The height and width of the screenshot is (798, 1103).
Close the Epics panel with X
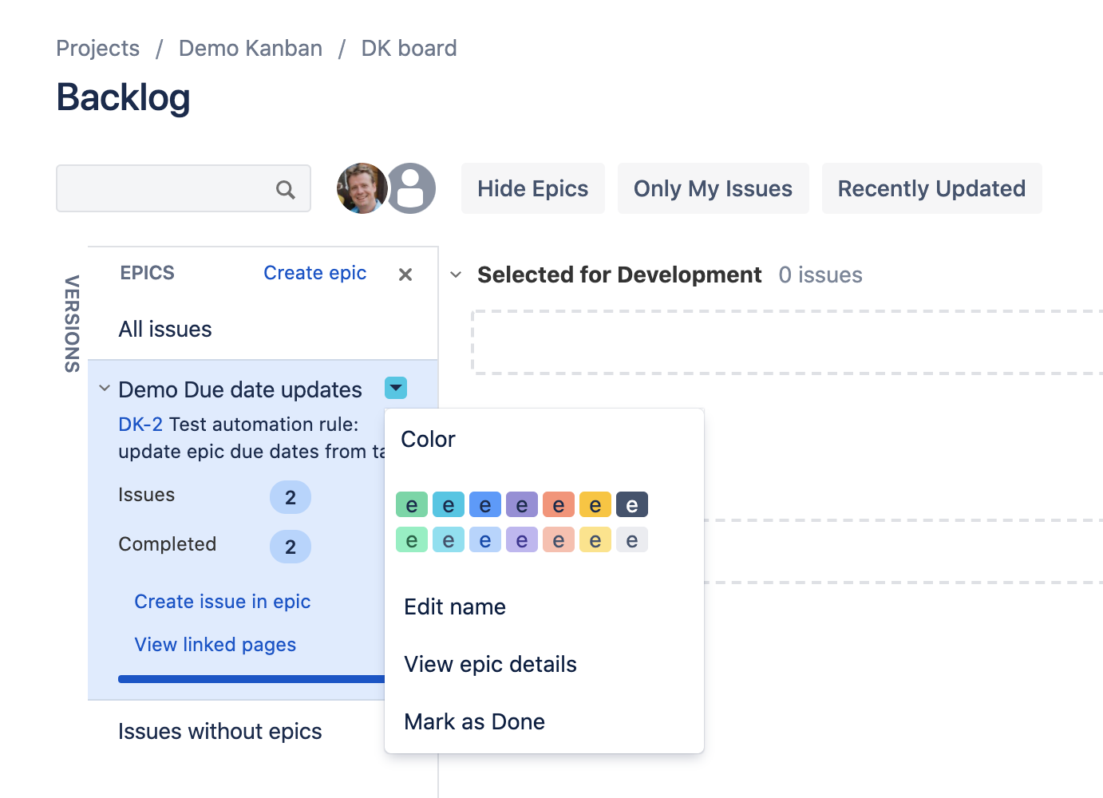coord(405,274)
